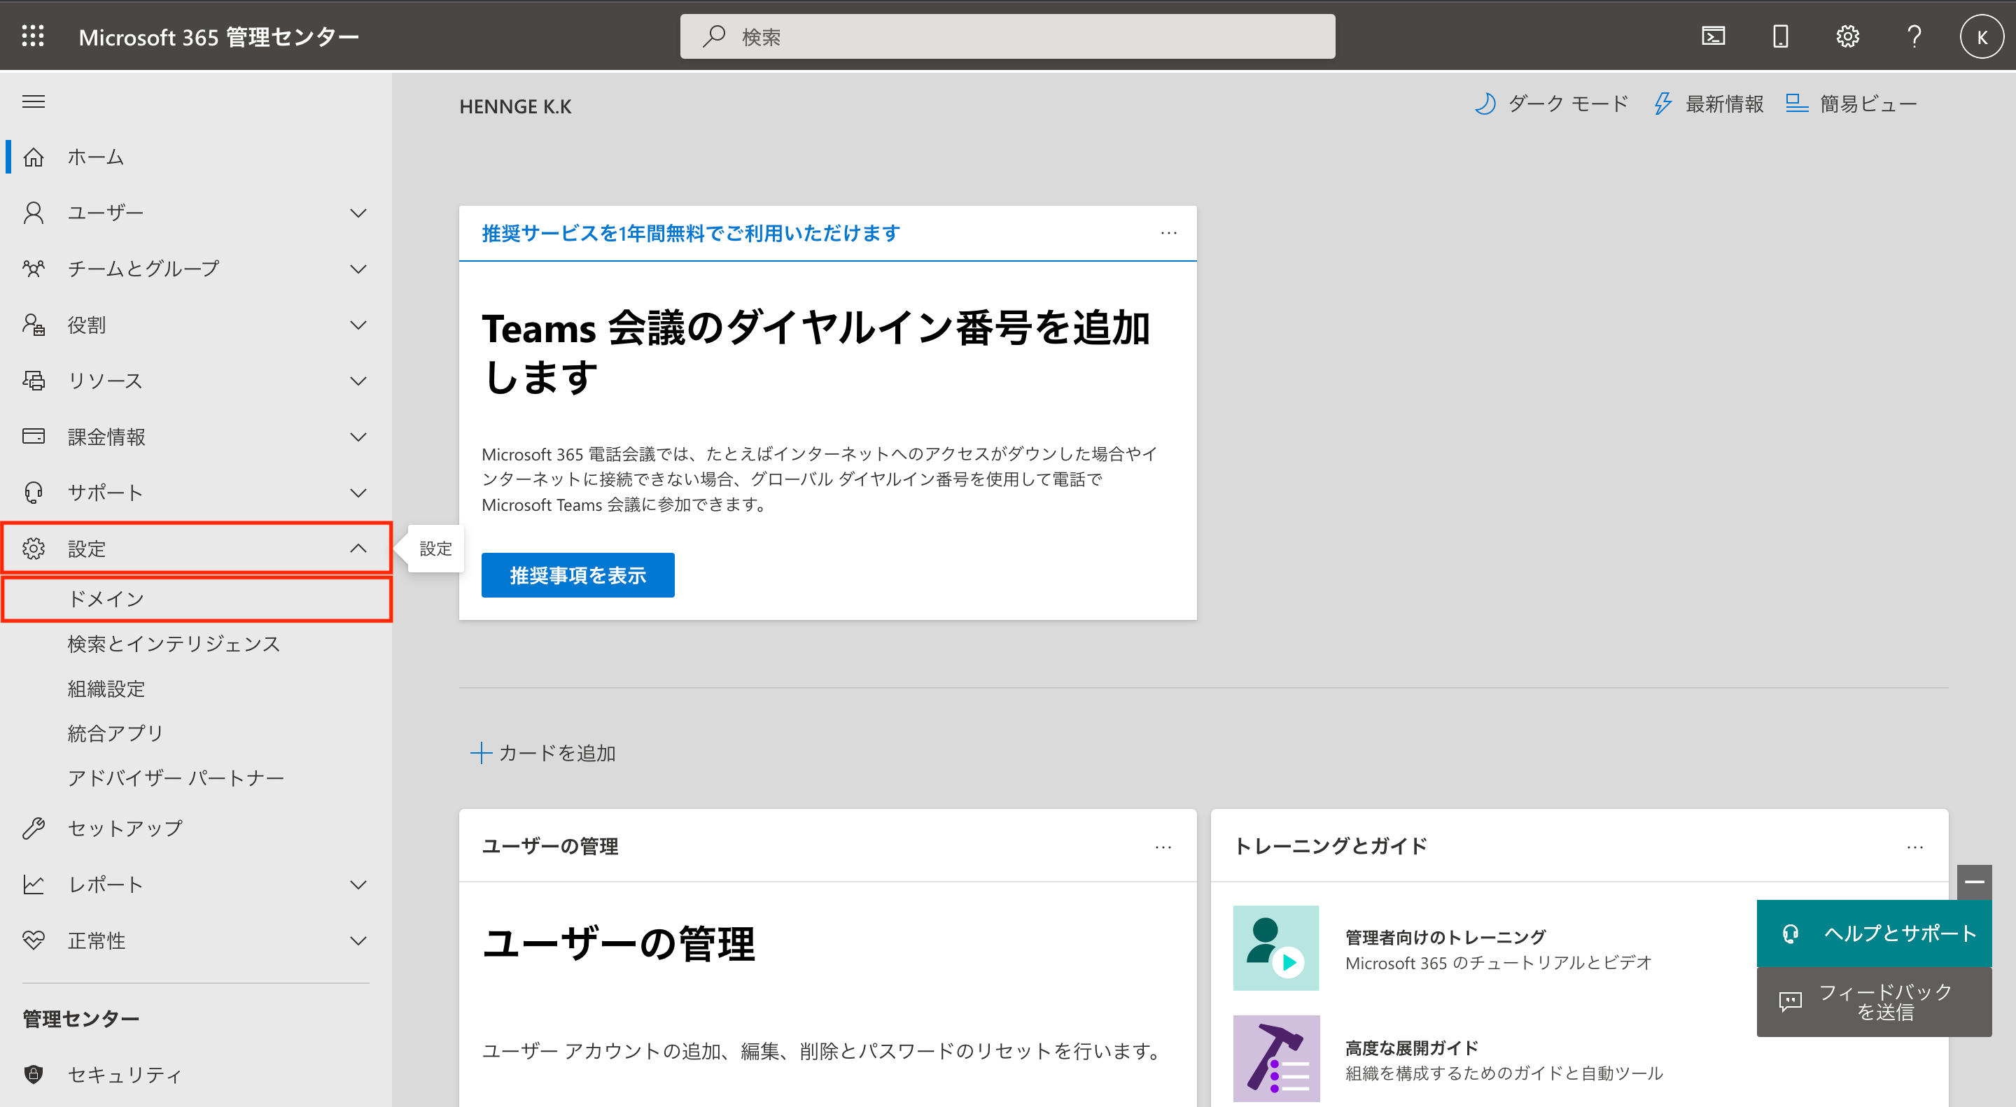Click フィードバックを送信 button
Viewport: 2016px width, 1107px height.
(1874, 1001)
